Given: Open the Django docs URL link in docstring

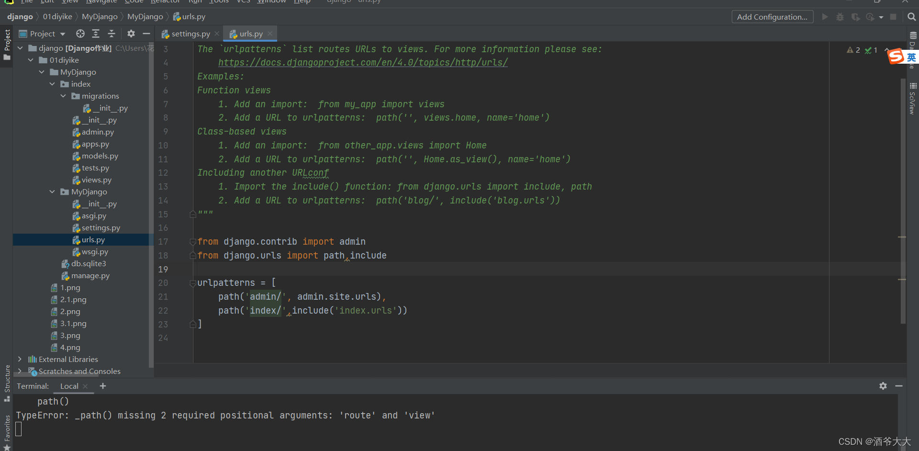Looking at the screenshot, I should (363, 63).
